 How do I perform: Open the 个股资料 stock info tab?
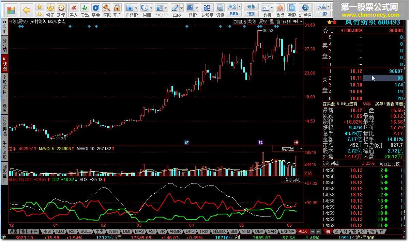(x=4, y=85)
